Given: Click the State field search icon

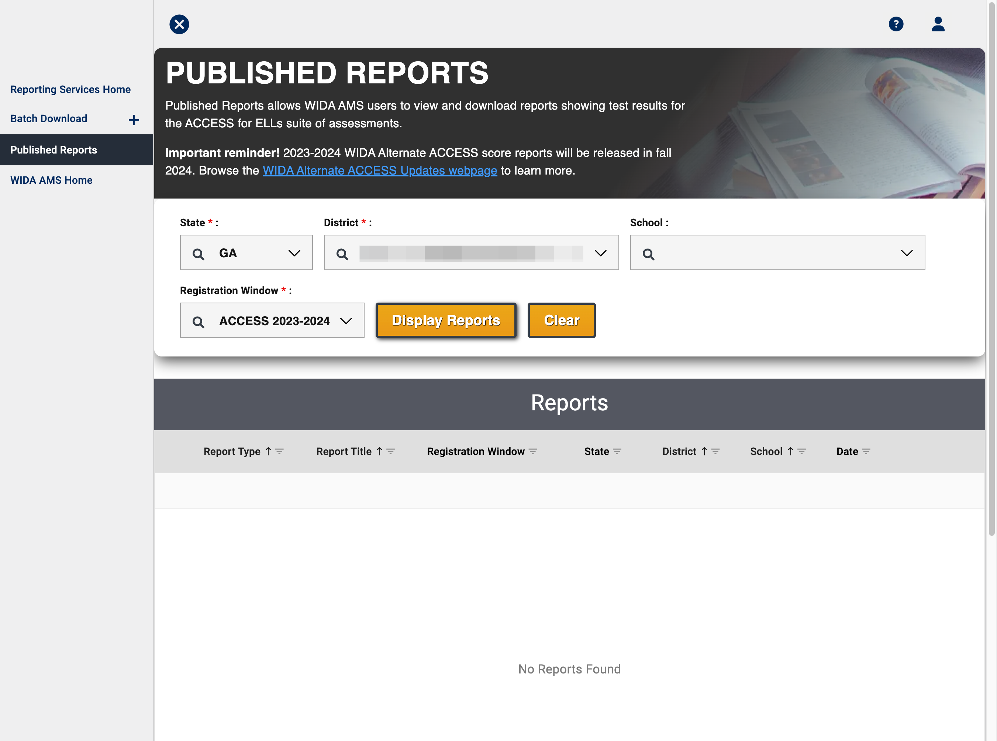Looking at the screenshot, I should tap(198, 254).
